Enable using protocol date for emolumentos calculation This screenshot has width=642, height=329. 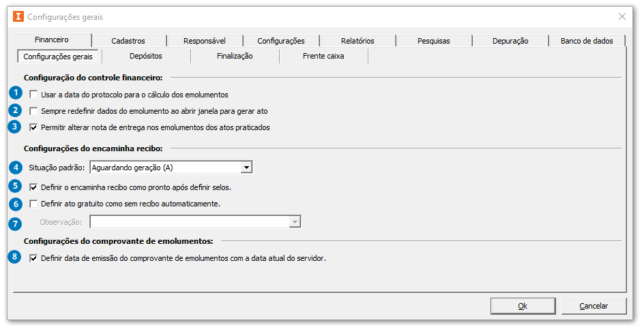(x=33, y=95)
